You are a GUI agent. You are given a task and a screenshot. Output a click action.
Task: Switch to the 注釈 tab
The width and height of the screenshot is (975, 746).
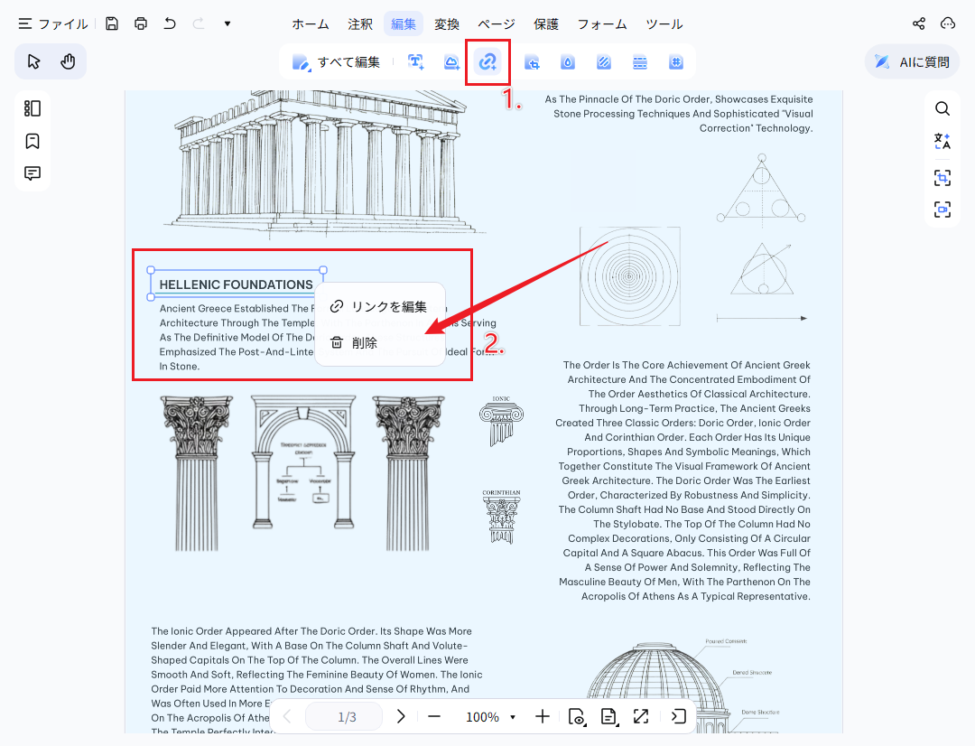tap(360, 24)
